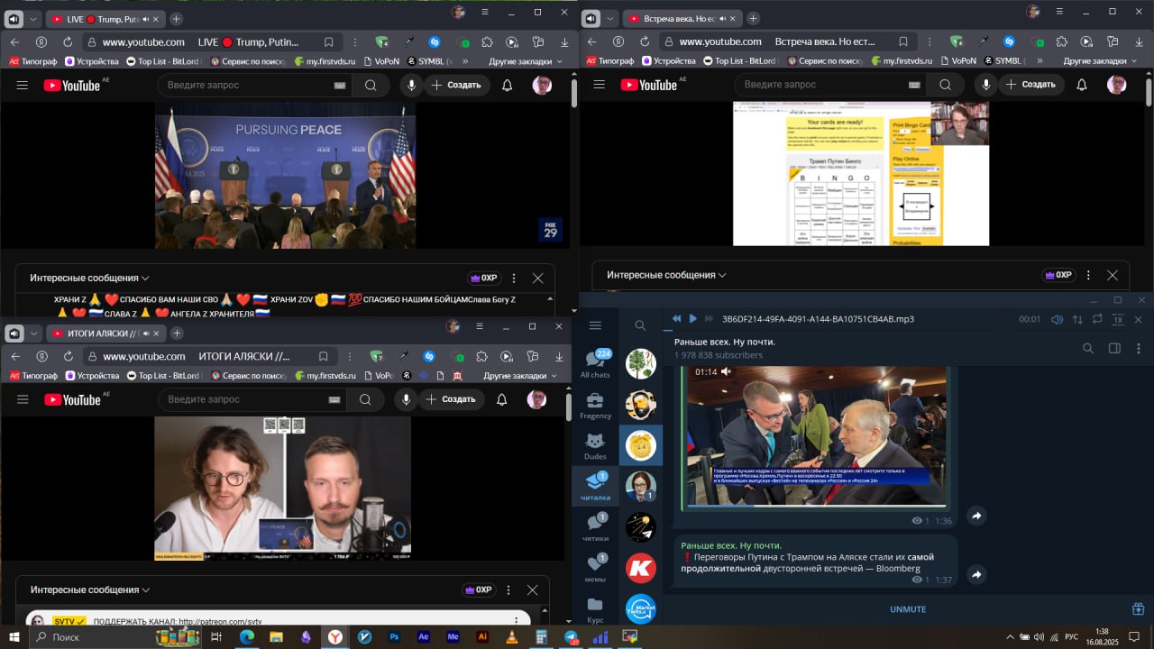Viewport: 1154px width, 649px height.
Task: Expand Интересные сообщения in Встреча века chat
Action: click(x=666, y=275)
